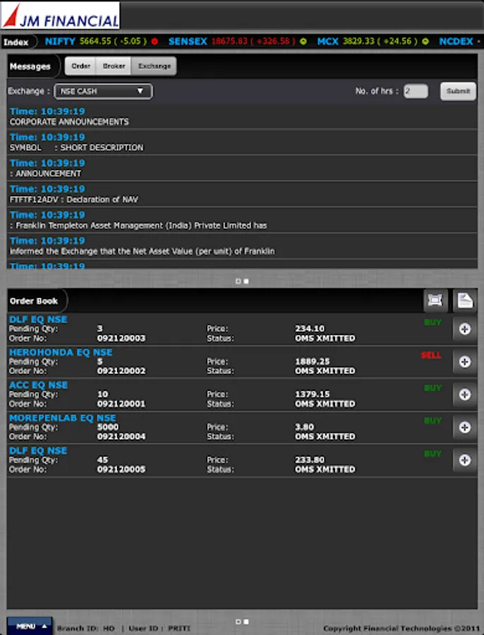Open the MENU button at bottom
The height and width of the screenshot is (635, 484).
(x=30, y=626)
